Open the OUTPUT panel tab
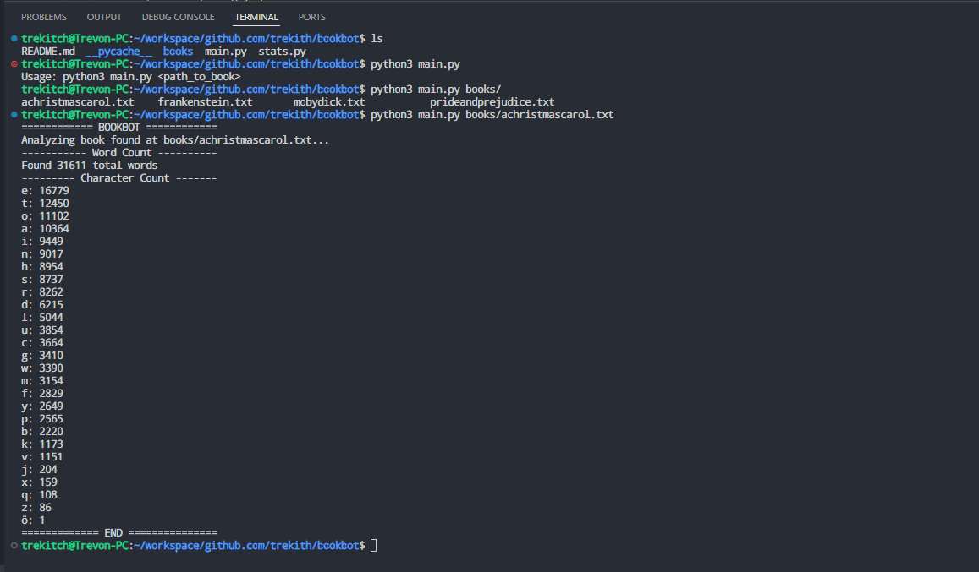The width and height of the screenshot is (979, 572). [x=103, y=16]
